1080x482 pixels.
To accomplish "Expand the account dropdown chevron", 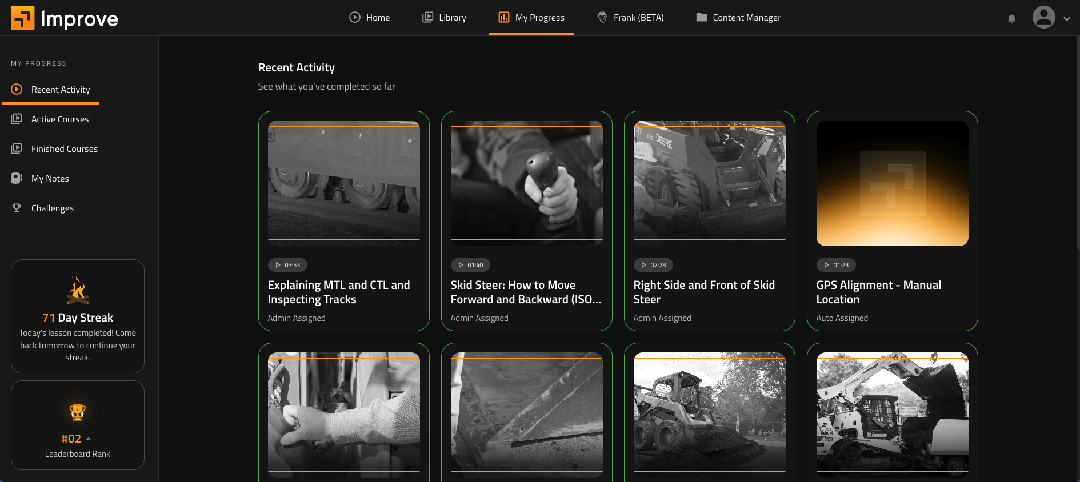I will [1066, 18].
